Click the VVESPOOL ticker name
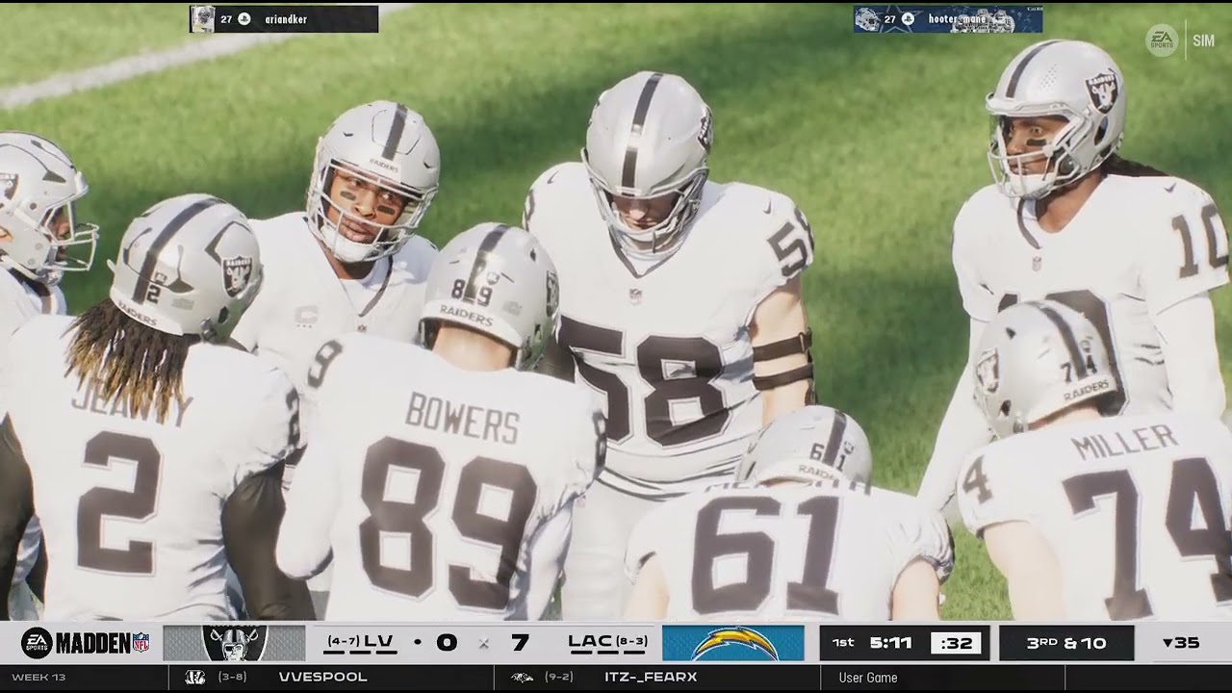Screen dimensions: 1232x693 point(322,678)
